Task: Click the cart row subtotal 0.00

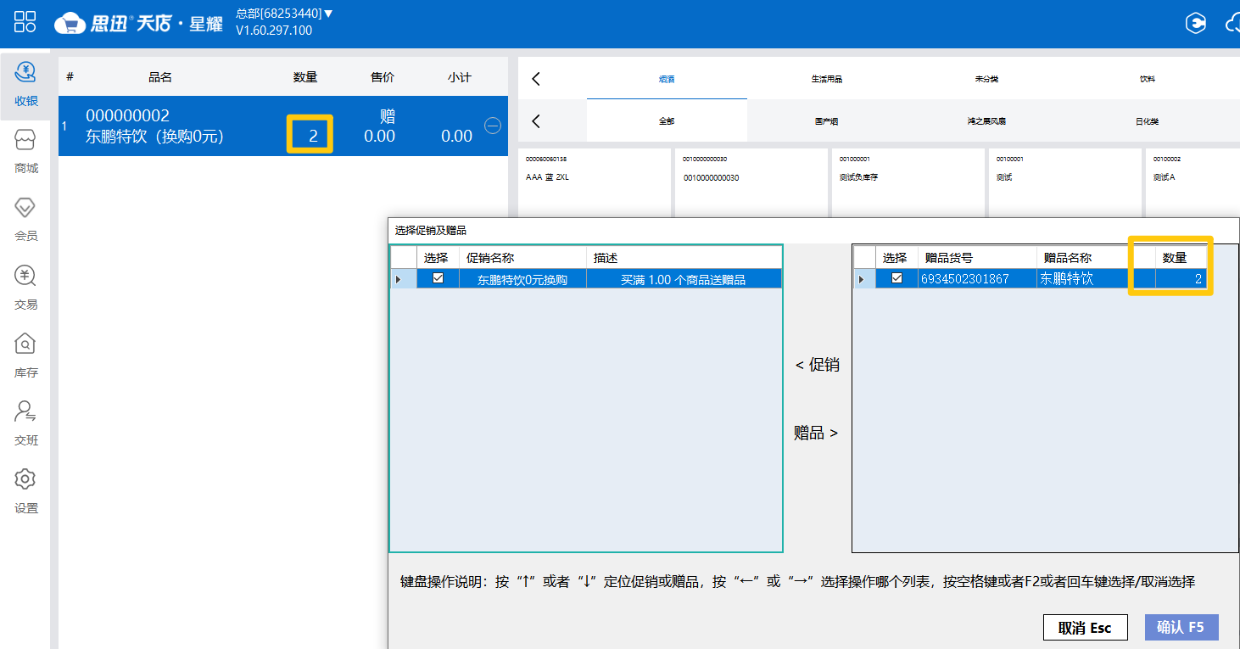Action: pos(456,136)
